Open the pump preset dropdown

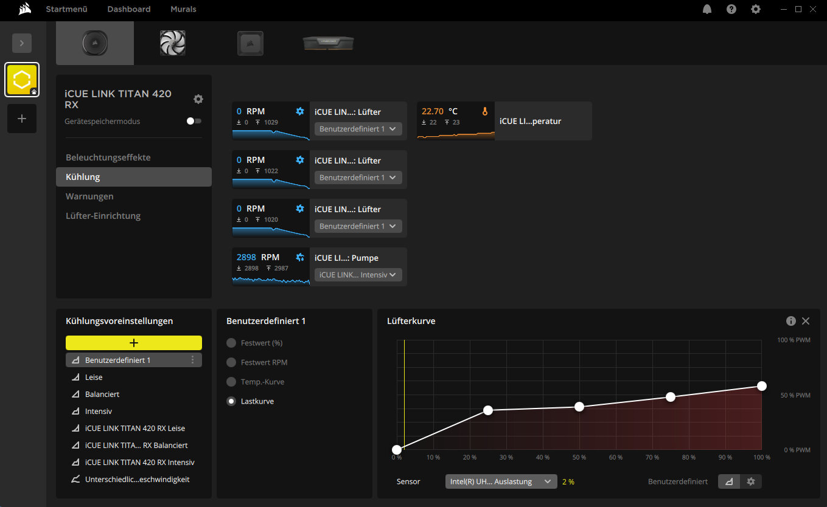[358, 275]
